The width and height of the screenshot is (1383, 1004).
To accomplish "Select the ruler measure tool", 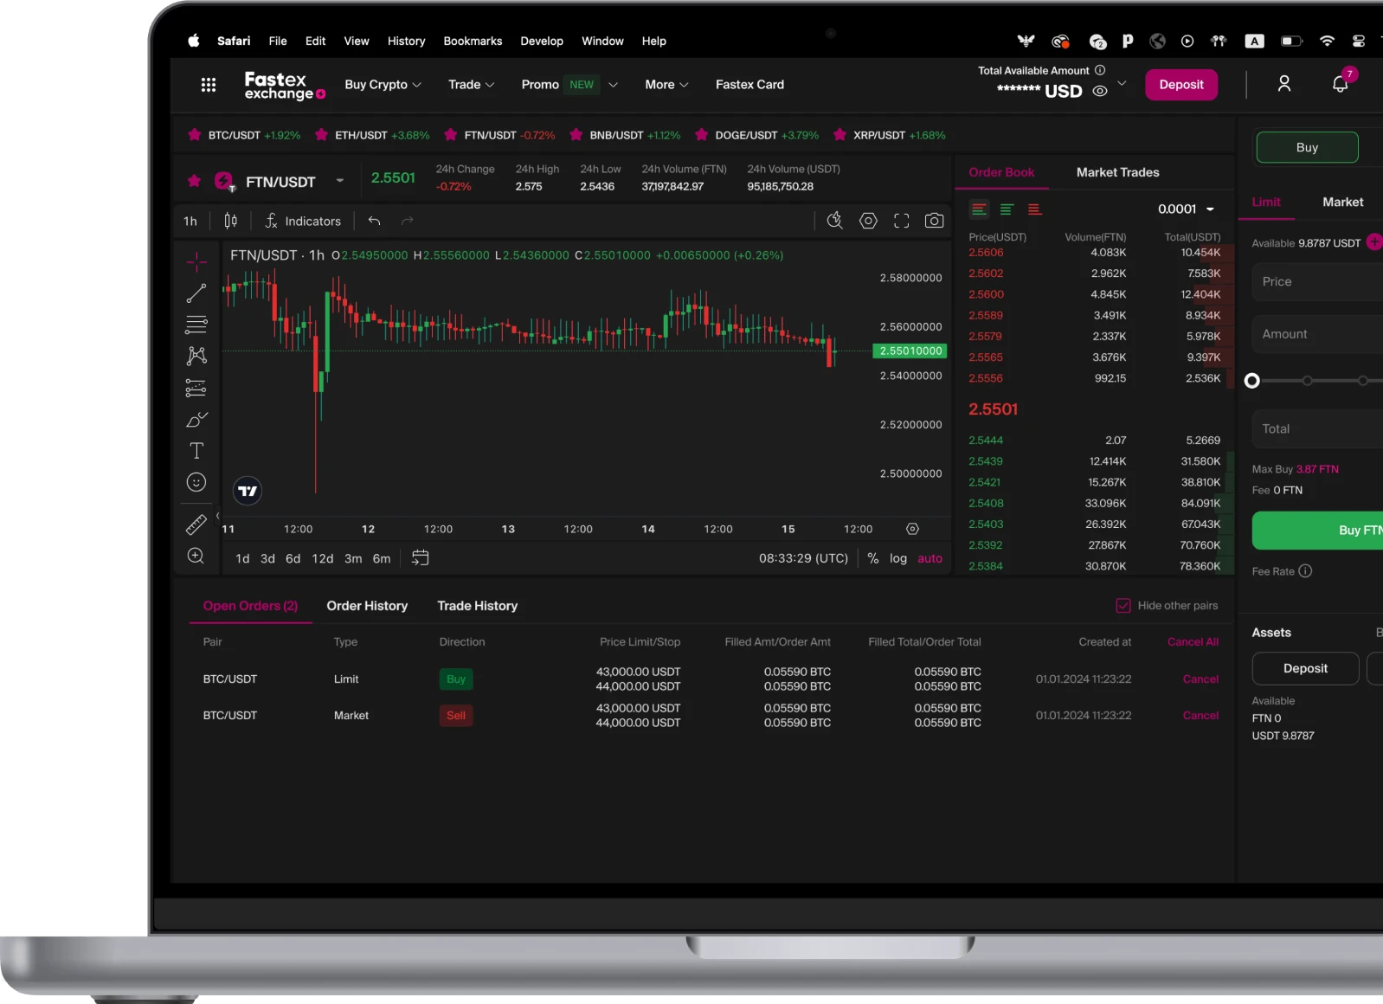I will click(x=196, y=525).
